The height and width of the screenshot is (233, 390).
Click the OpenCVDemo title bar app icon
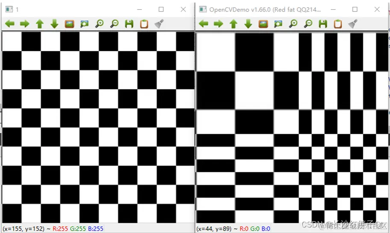click(x=203, y=9)
